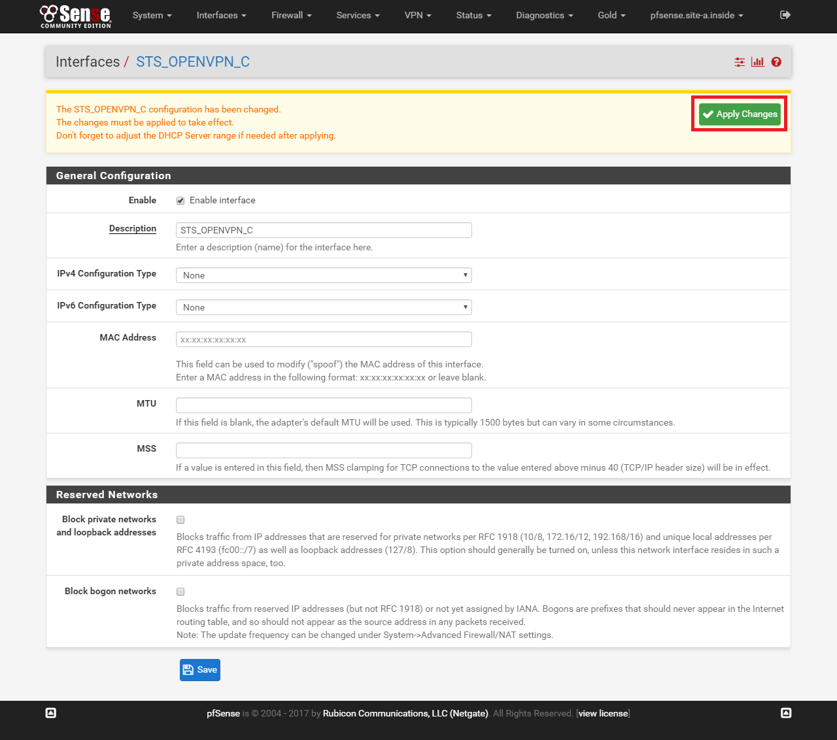Image resolution: width=837 pixels, height=740 pixels.
Task: Open IPv4 Configuration Type dropdown
Action: 324,275
